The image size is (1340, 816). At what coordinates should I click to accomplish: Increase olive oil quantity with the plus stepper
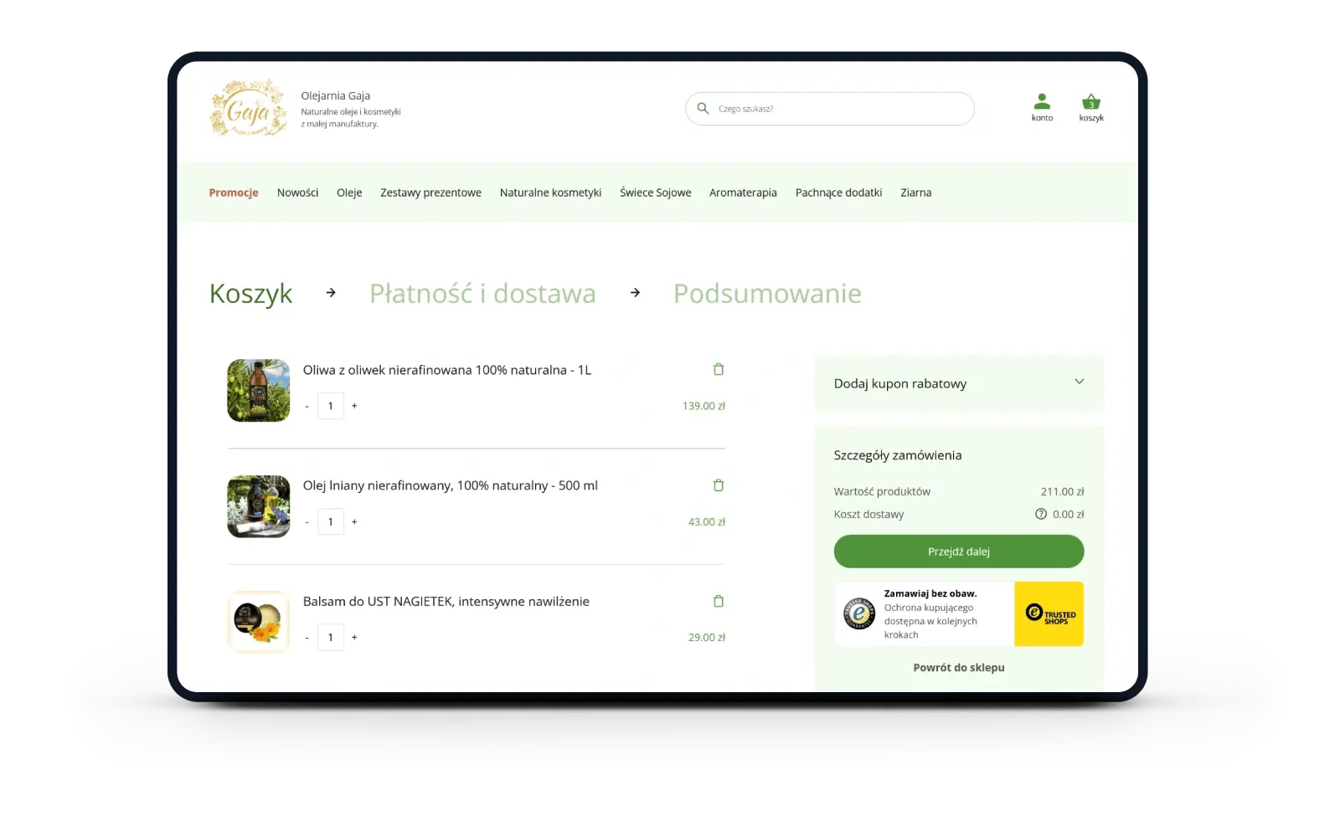point(354,406)
